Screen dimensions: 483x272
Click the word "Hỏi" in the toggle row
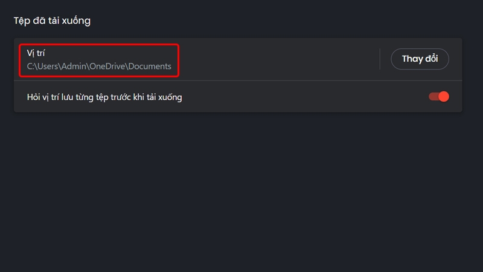click(34, 97)
